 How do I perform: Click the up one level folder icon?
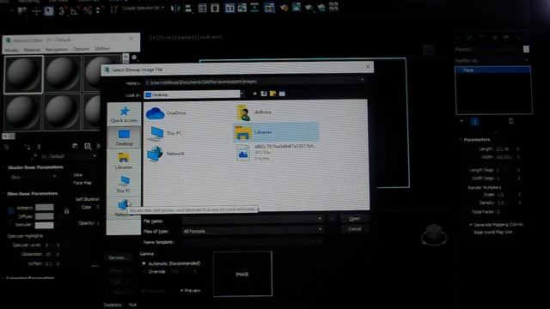[x=264, y=94]
